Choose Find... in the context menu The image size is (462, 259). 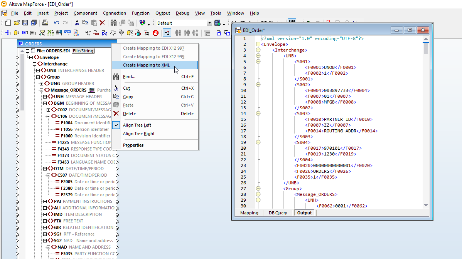[155, 77]
